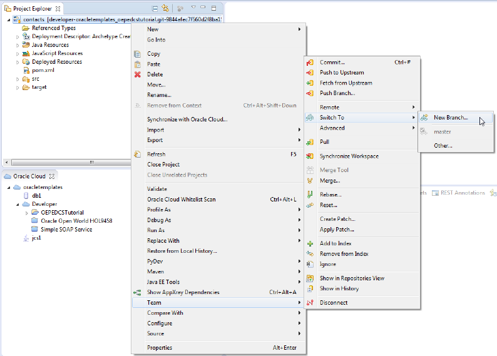
Task: Click the Disconnect icon
Action: pos(310,303)
